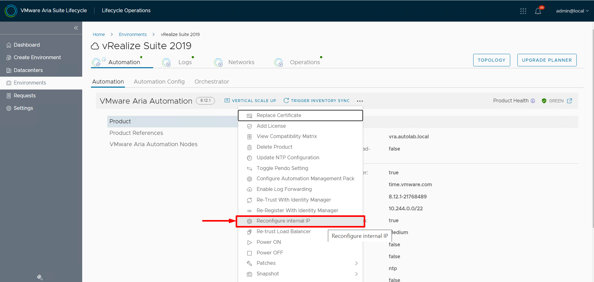
Task: Click the Networks product icon
Action: point(218,63)
